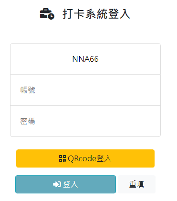
Task: Click the 重填 reset text
Action: (x=136, y=184)
